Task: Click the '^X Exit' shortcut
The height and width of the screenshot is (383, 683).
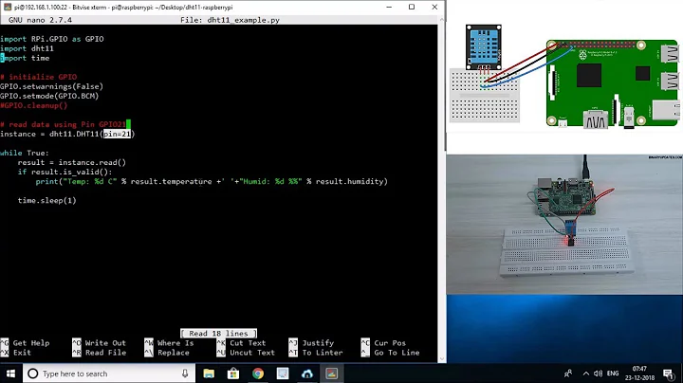Action: (x=16, y=353)
